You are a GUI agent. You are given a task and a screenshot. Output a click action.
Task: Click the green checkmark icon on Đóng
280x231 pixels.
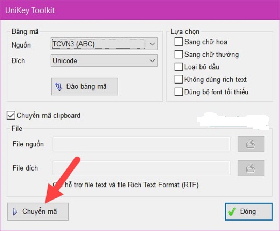tap(232, 212)
